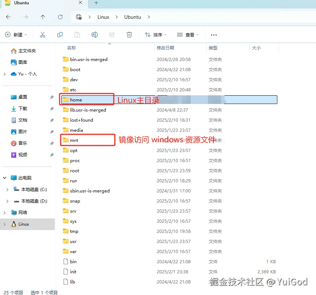Screen dimensions: 316x295
Task: Open 文档 documents folder in sidebar
Action: pos(19,120)
